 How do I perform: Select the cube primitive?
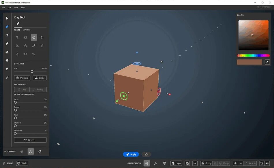click(x=34, y=37)
